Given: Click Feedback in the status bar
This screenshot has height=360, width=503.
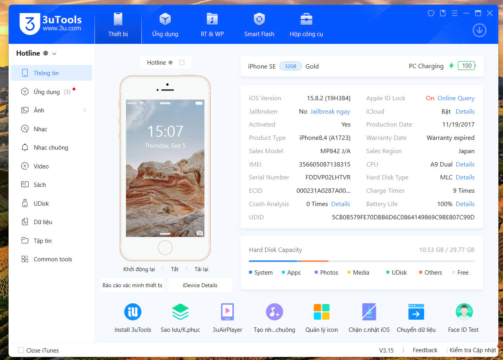Looking at the screenshot, I should point(425,350).
